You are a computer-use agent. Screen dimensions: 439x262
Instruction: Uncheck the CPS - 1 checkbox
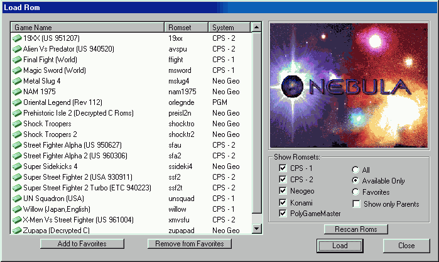tap(283, 168)
